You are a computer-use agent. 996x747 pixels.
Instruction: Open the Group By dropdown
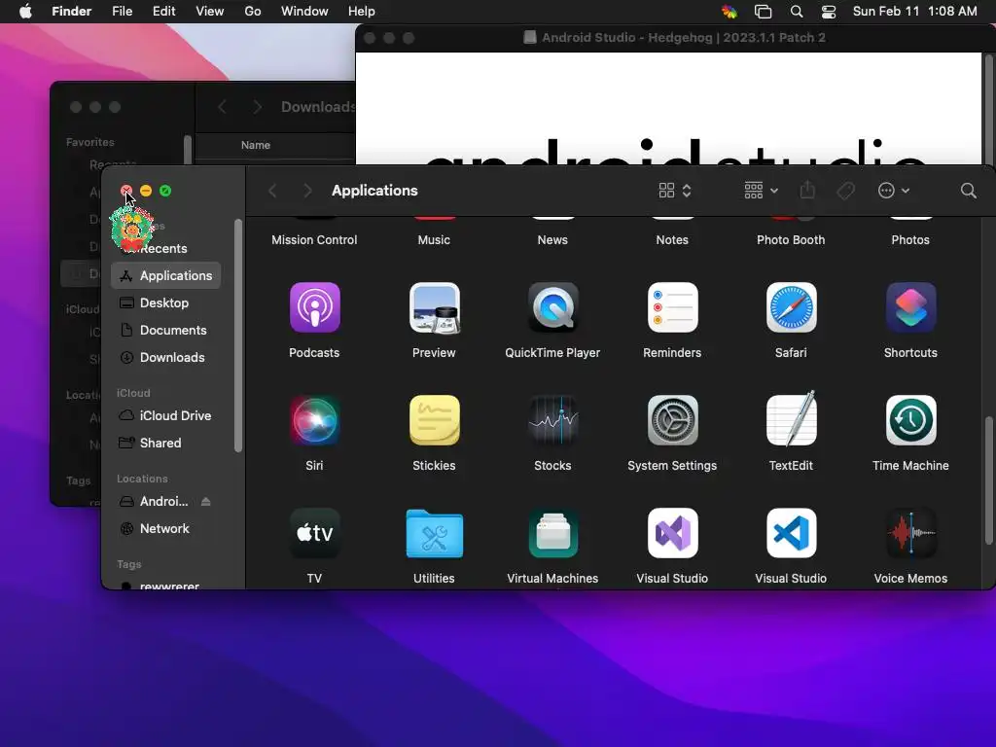(761, 191)
